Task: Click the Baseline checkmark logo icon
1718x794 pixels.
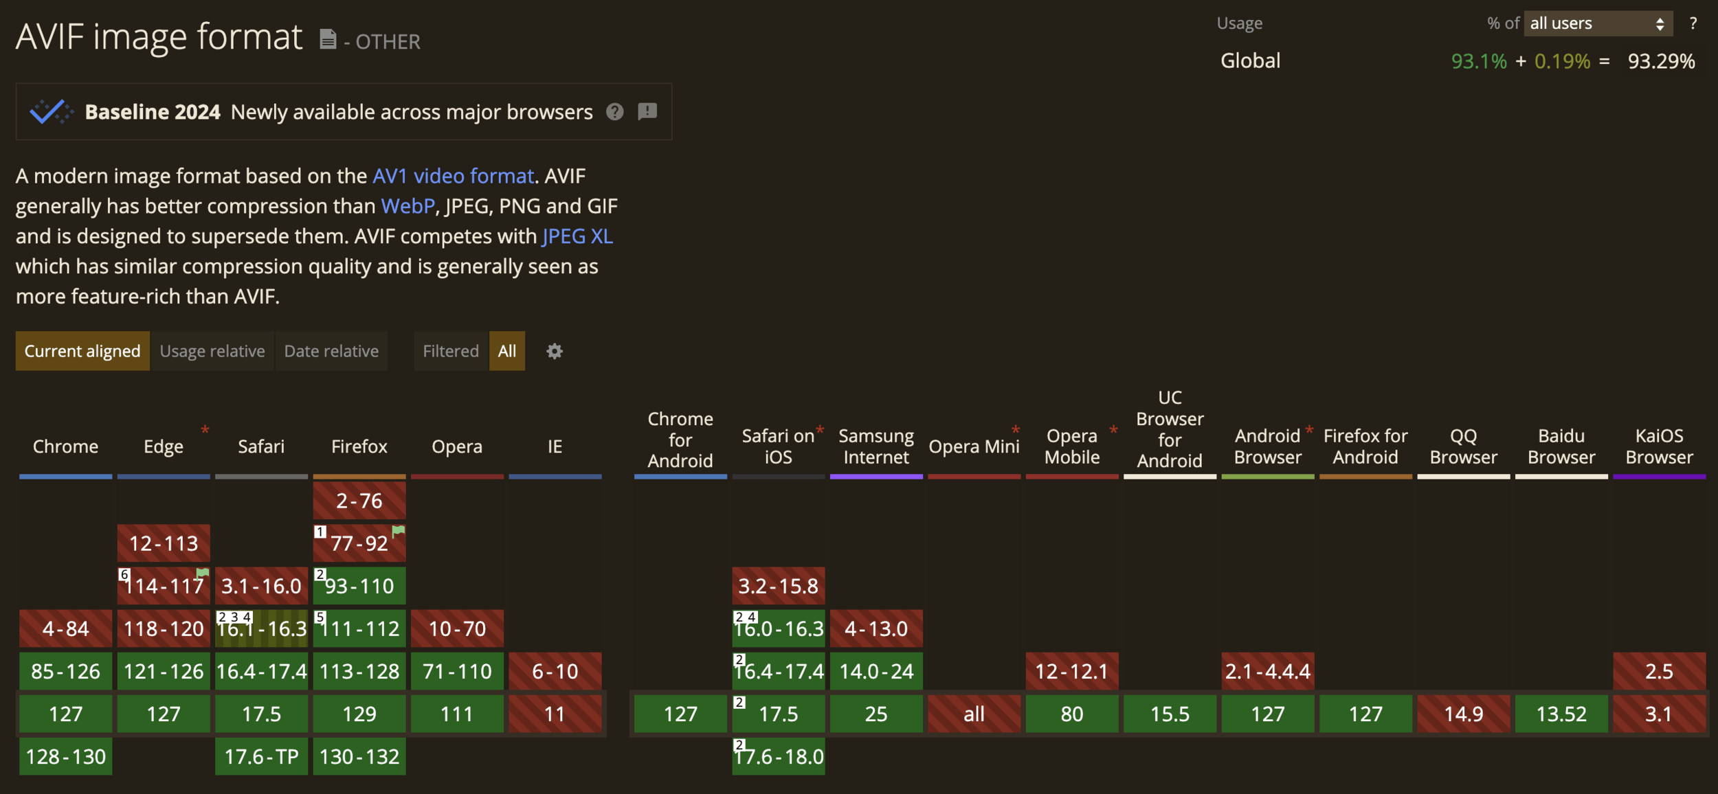Action: coord(51,111)
